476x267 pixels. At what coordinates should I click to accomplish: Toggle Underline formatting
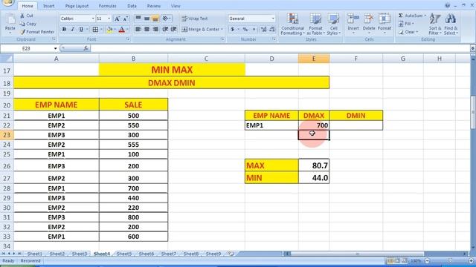click(x=81, y=30)
